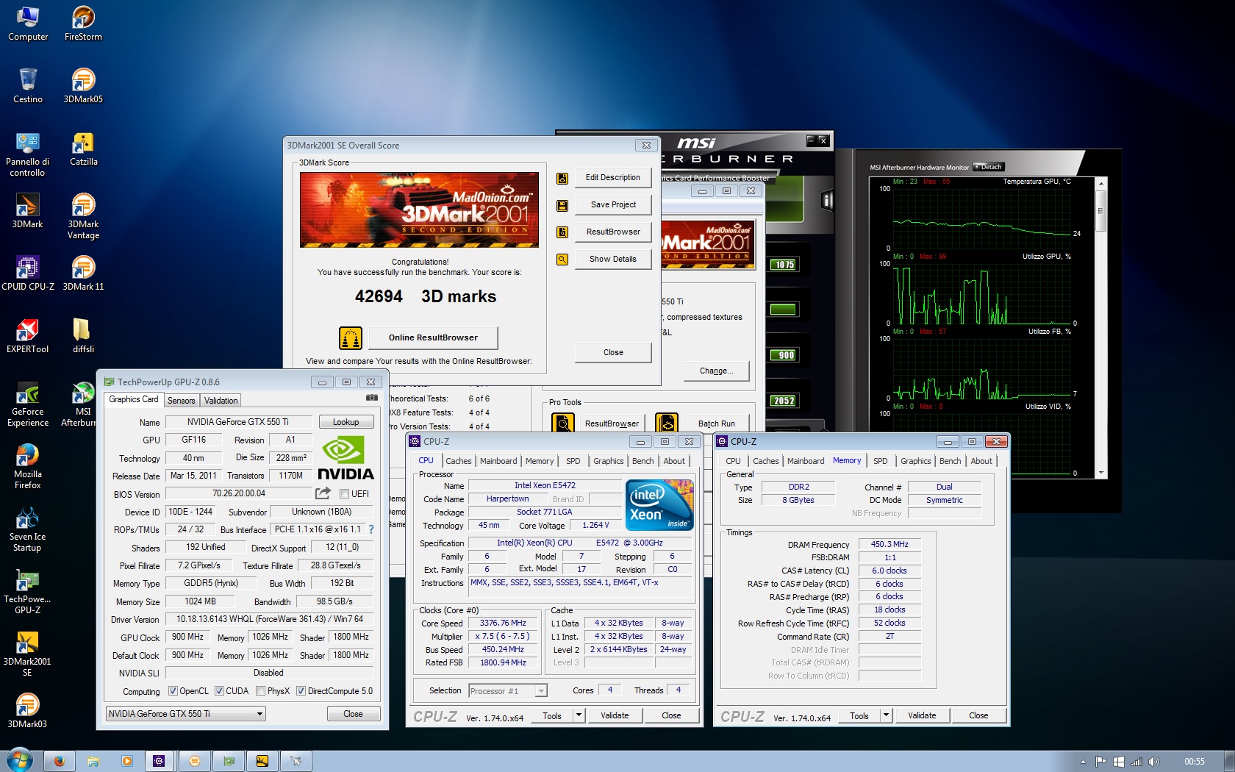Open the diffsli folder on the desktop
The height and width of the screenshot is (772, 1235).
(83, 336)
